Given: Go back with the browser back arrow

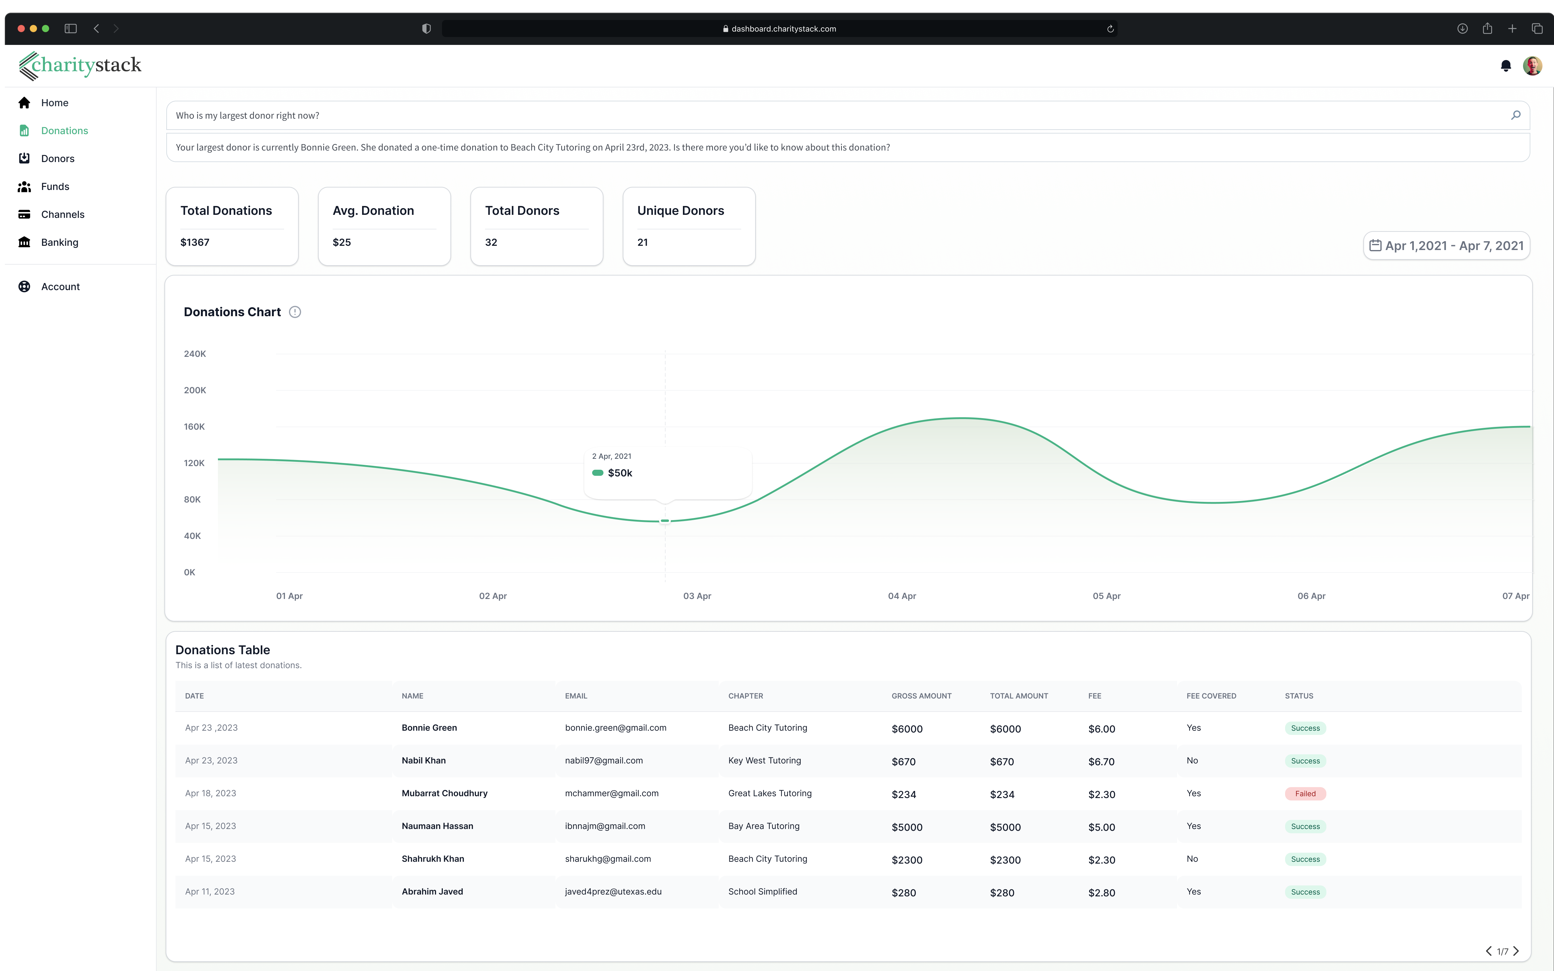Looking at the screenshot, I should [96, 28].
